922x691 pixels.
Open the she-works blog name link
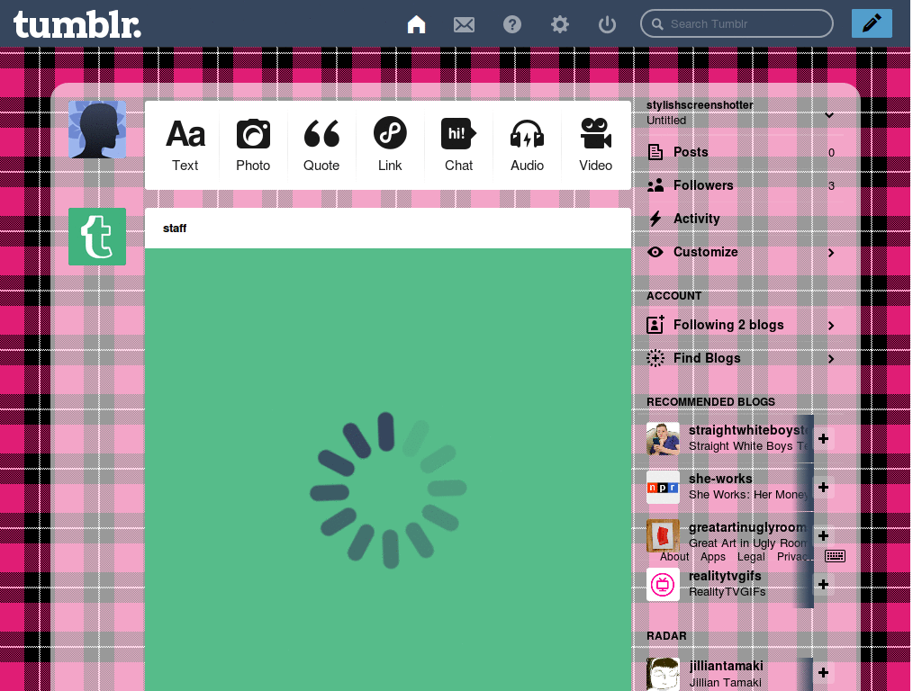(x=720, y=479)
